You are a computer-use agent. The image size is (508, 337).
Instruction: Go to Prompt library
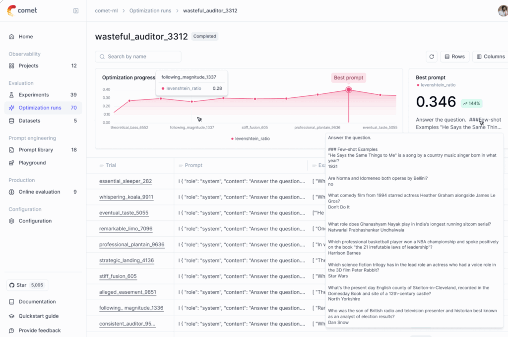(x=36, y=150)
